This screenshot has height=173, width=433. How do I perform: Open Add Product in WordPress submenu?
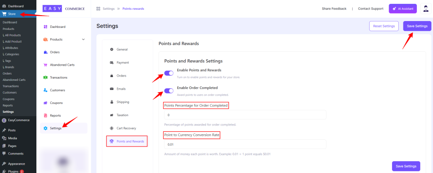(12, 42)
